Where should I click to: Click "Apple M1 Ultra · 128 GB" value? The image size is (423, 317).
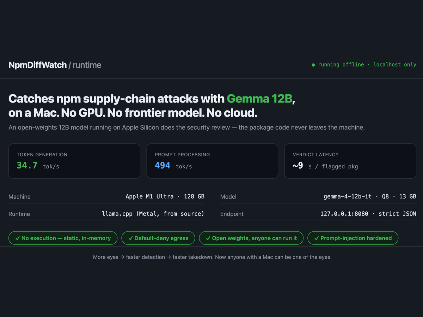165,197
